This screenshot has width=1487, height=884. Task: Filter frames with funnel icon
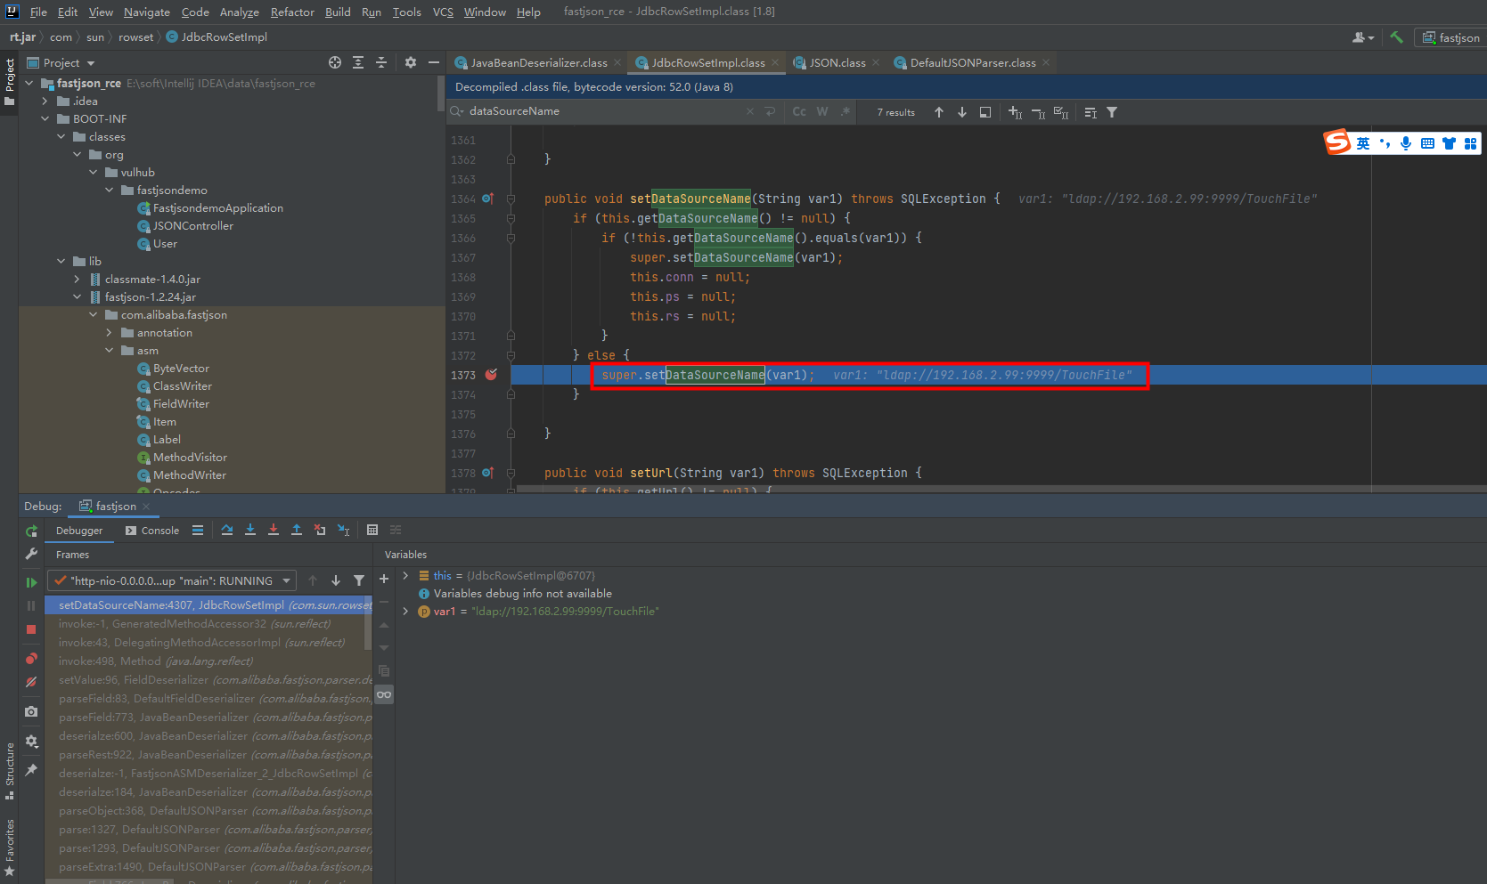pos(359,580)
